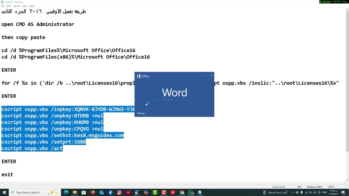Click the cloud sync tray icon
This screenshot has height=196, width=349.
297,192
